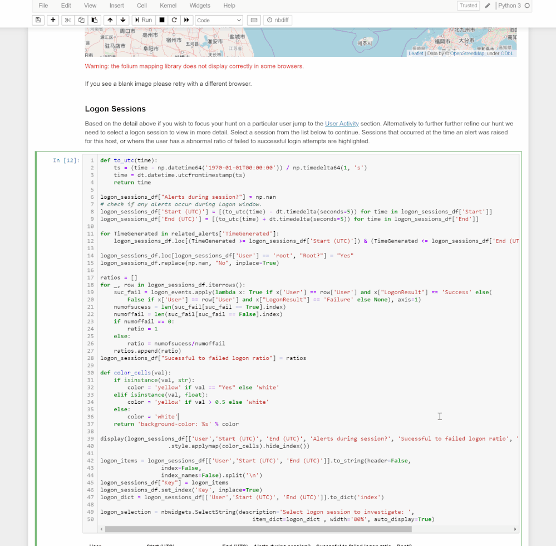
Task: Move the selected cell up
Action: coord(110,20)
